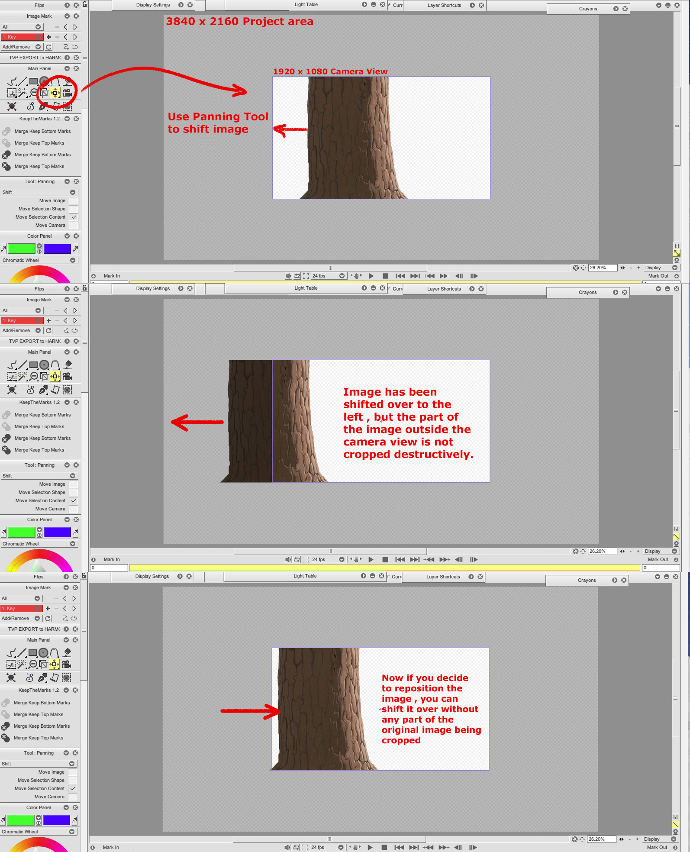
Task: Click the Mark Out button, middle screenshot
Action: tap(658, 559)
